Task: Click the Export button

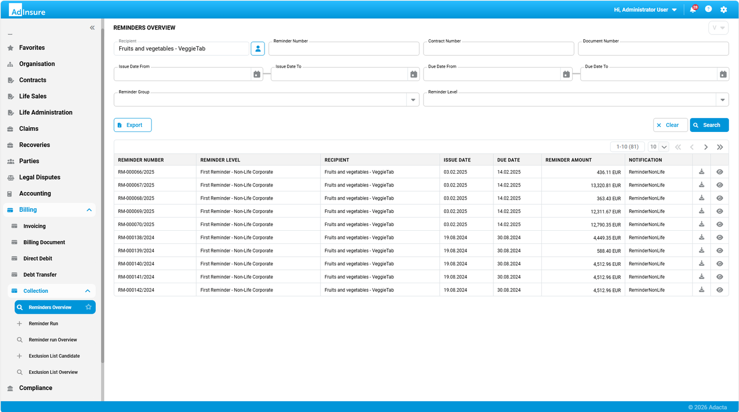Action: [133, 125]
